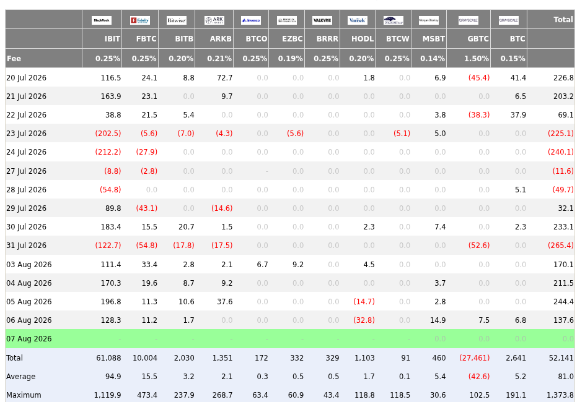The height and width of the screenshot is (402, 585).
Task: Click the Fidelity logo above FBTC
Action: coord(140,20)
